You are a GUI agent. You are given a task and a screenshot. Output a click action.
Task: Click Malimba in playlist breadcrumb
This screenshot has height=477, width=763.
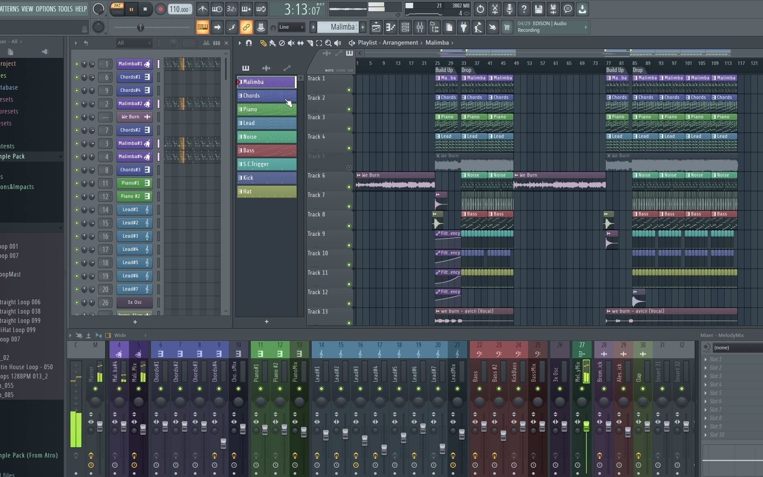(437, 43)
